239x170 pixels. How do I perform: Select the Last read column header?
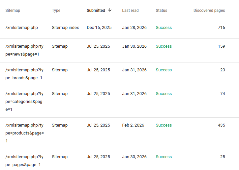(130, 11)
